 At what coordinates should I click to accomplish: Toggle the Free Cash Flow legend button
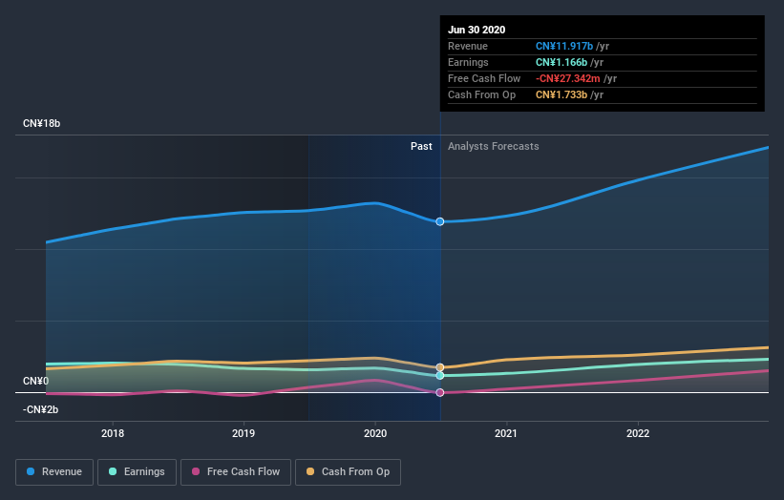pyautogui.click(x=236, y=472)
